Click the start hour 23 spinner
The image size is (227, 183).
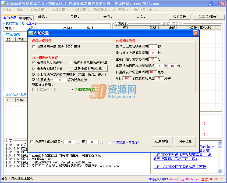(78, 142)
